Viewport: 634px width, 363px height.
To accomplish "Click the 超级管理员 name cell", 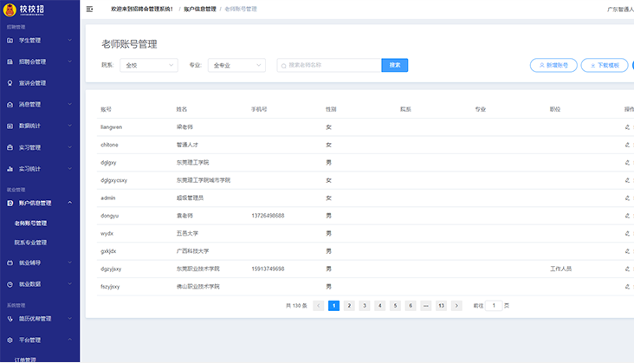I will click(x=190, y=198).
